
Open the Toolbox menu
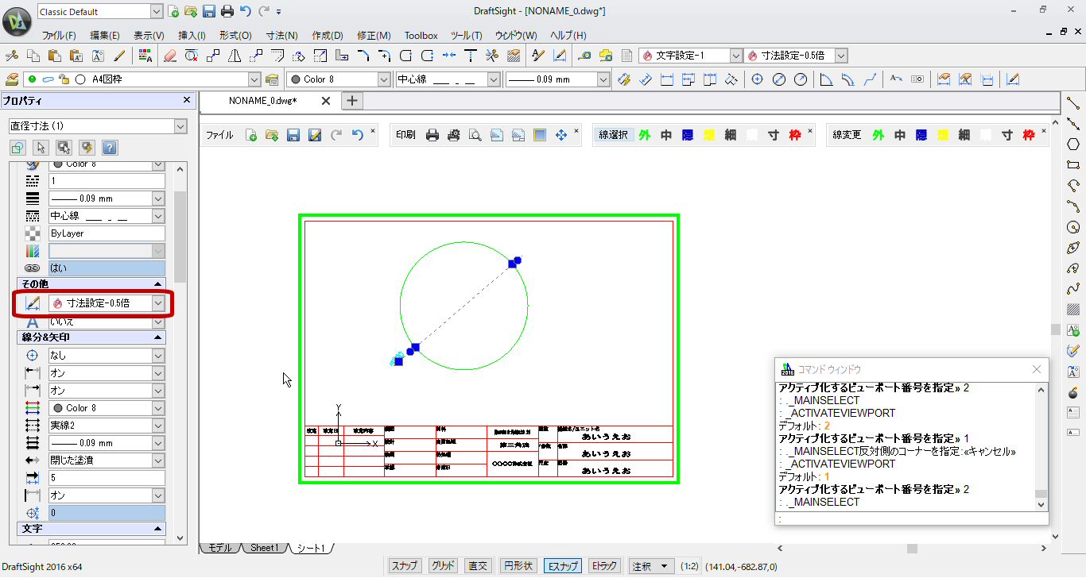(421, 36)
